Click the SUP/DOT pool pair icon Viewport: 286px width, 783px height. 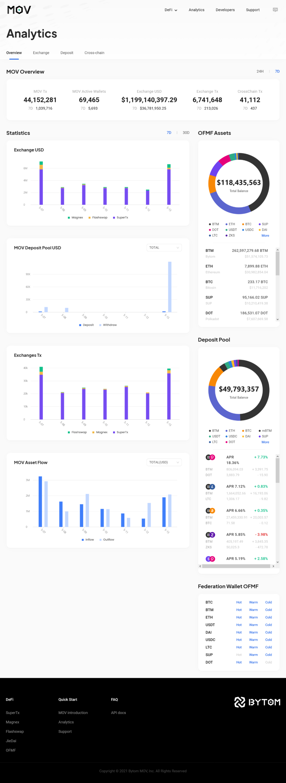(210, 559)
